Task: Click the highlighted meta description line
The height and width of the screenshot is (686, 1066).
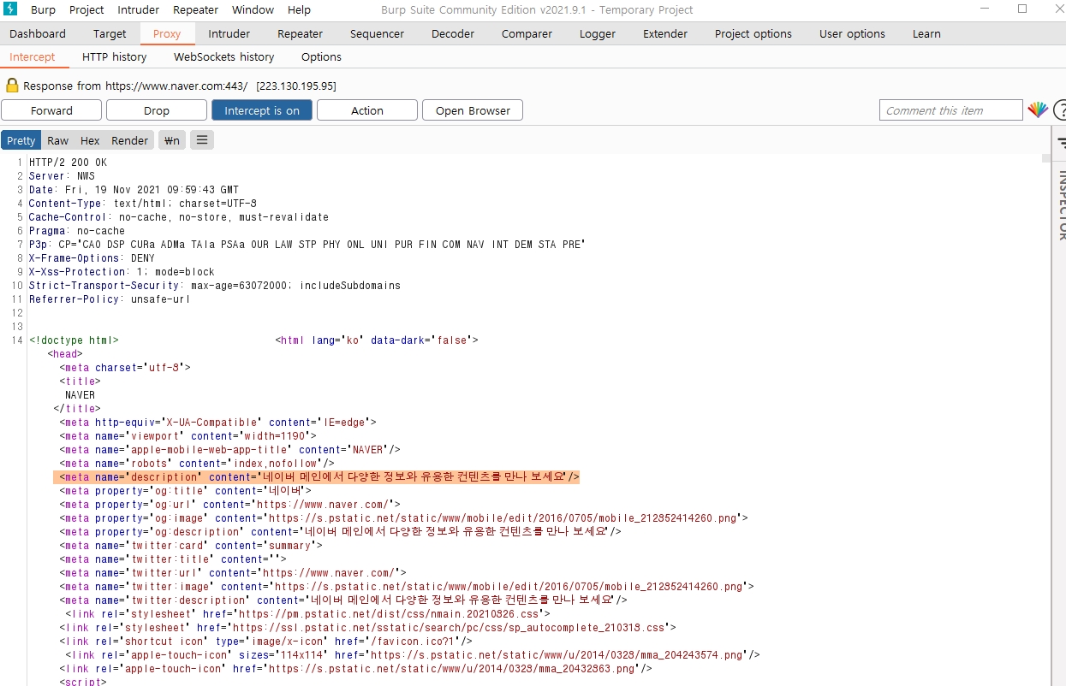Action: (x=317, y=476)
